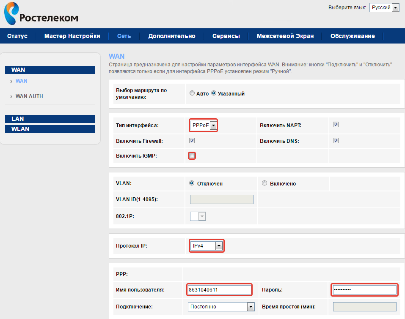
Task: Enable the Включить IGMP checkbox
Action: (192, 156)
